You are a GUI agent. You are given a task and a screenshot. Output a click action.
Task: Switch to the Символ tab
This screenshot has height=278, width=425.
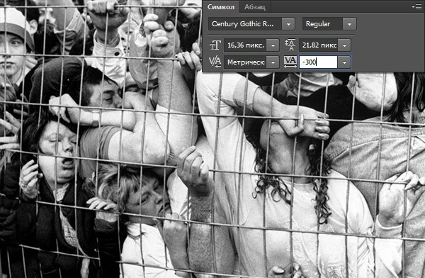click(x=221, y=7)
